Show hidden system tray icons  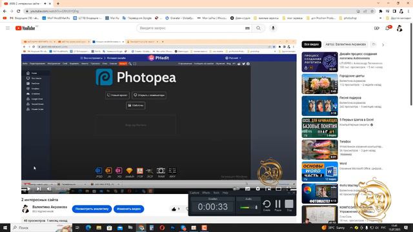[351, 227]
